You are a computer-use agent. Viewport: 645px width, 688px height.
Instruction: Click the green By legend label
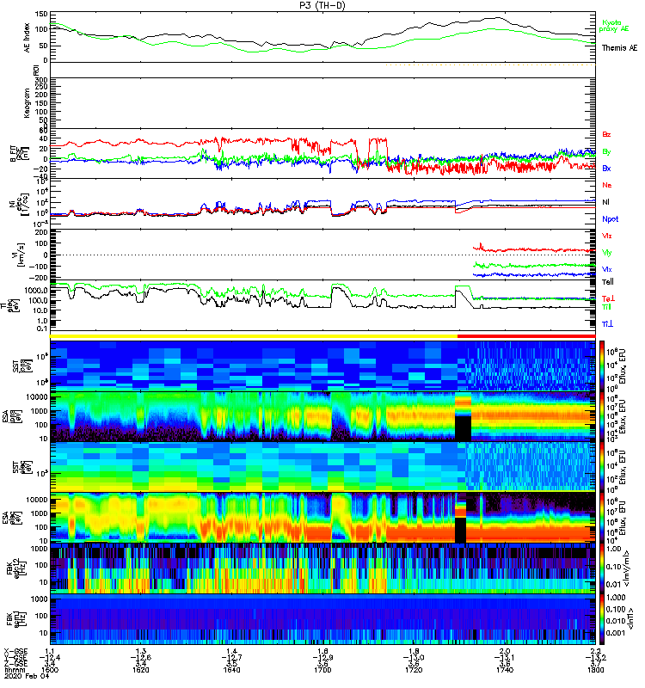[606, 152]
